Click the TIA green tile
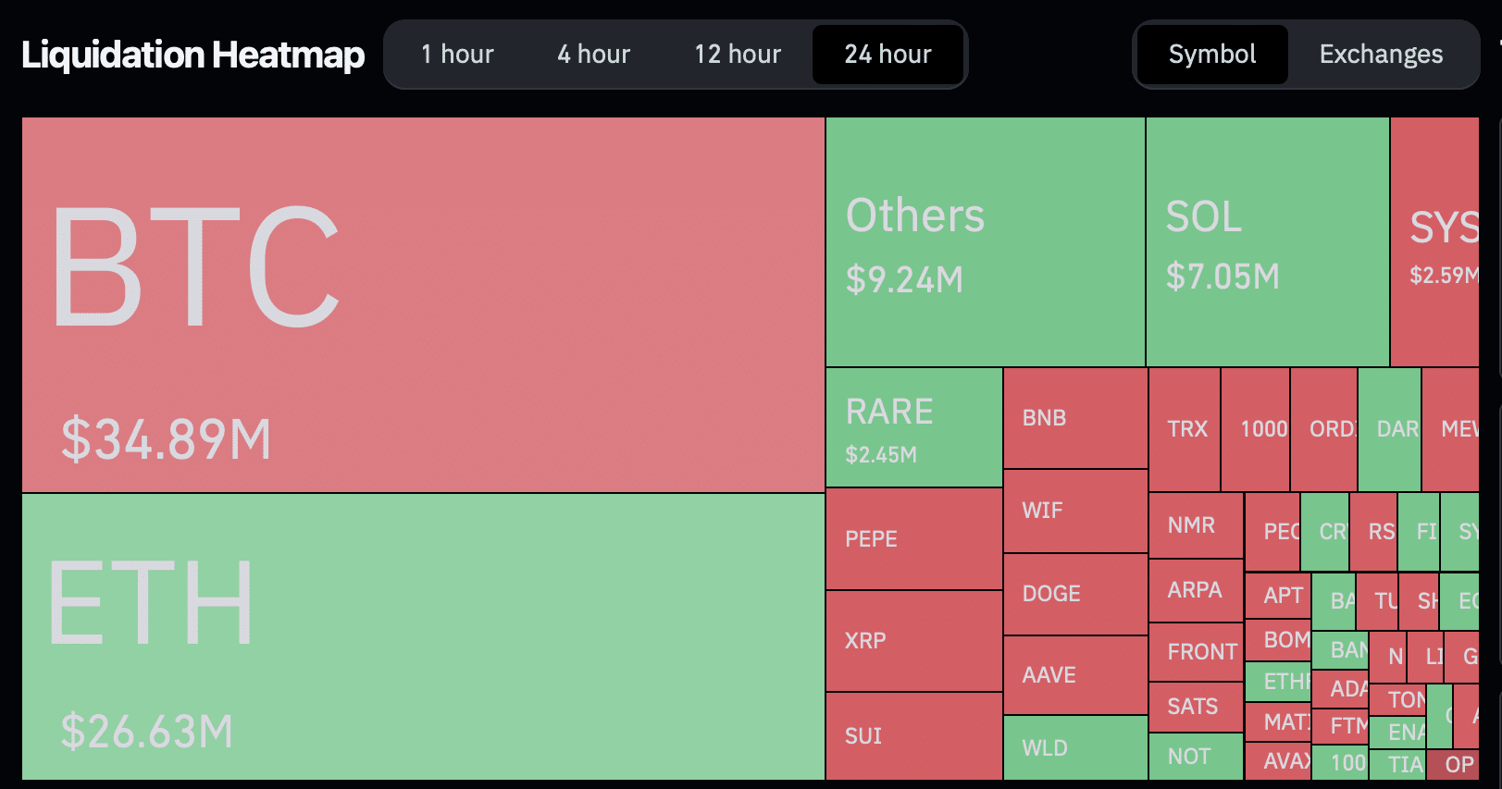This screenshot has height=789, width=1502. (1397, 765)
